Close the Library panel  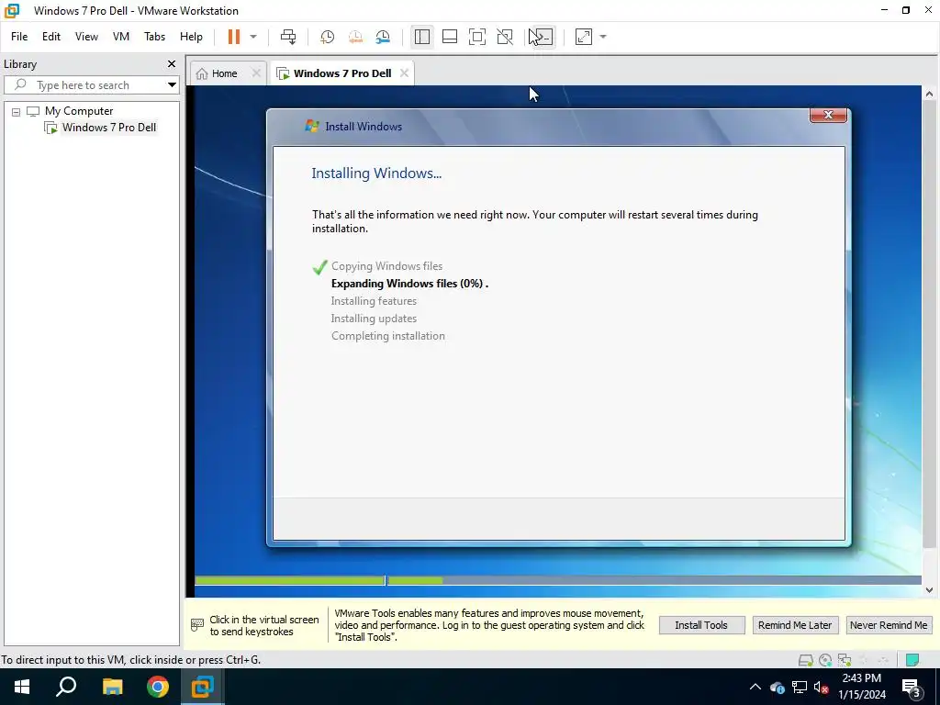coord(172,63)
